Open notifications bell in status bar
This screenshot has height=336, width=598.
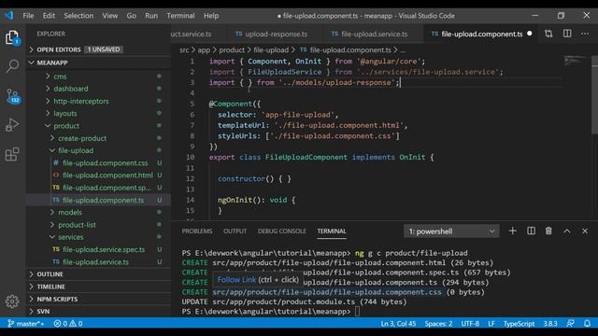pos(588,324)
